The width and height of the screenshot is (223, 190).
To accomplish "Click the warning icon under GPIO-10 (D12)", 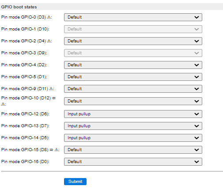I will (x=3, y=104).
